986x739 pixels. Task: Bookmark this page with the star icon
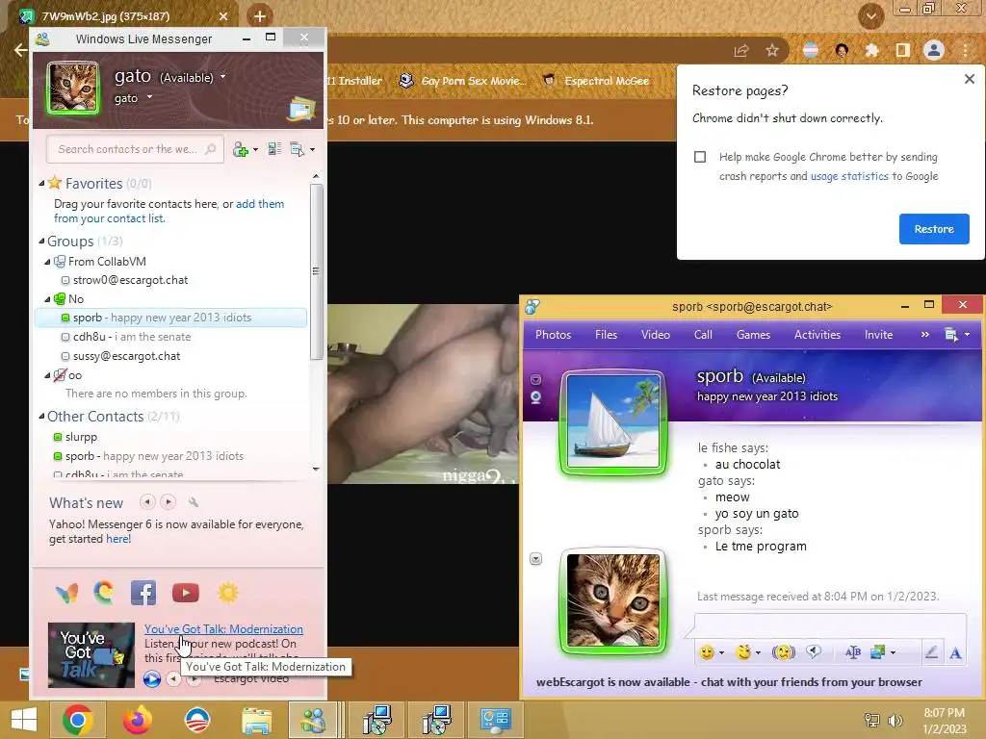tap(772, 50)
